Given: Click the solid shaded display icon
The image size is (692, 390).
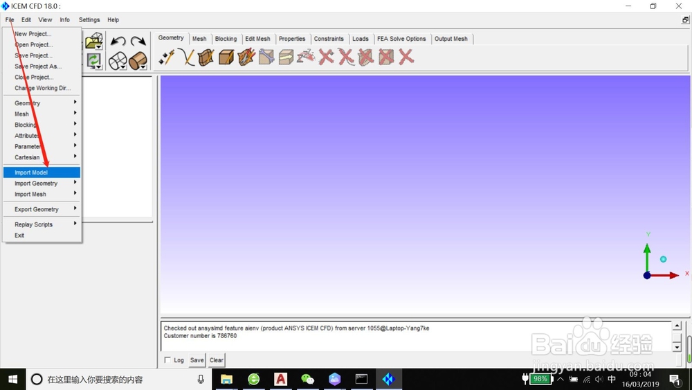Looking at the screenshot, I should [x=138, y=61].
